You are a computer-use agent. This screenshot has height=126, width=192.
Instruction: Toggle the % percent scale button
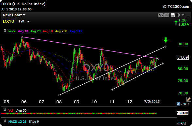[185, 104]
